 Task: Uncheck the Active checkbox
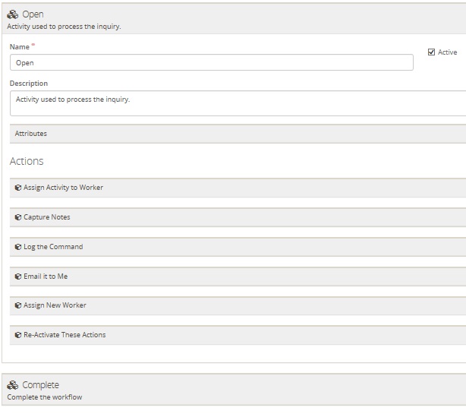pos(432,52)
